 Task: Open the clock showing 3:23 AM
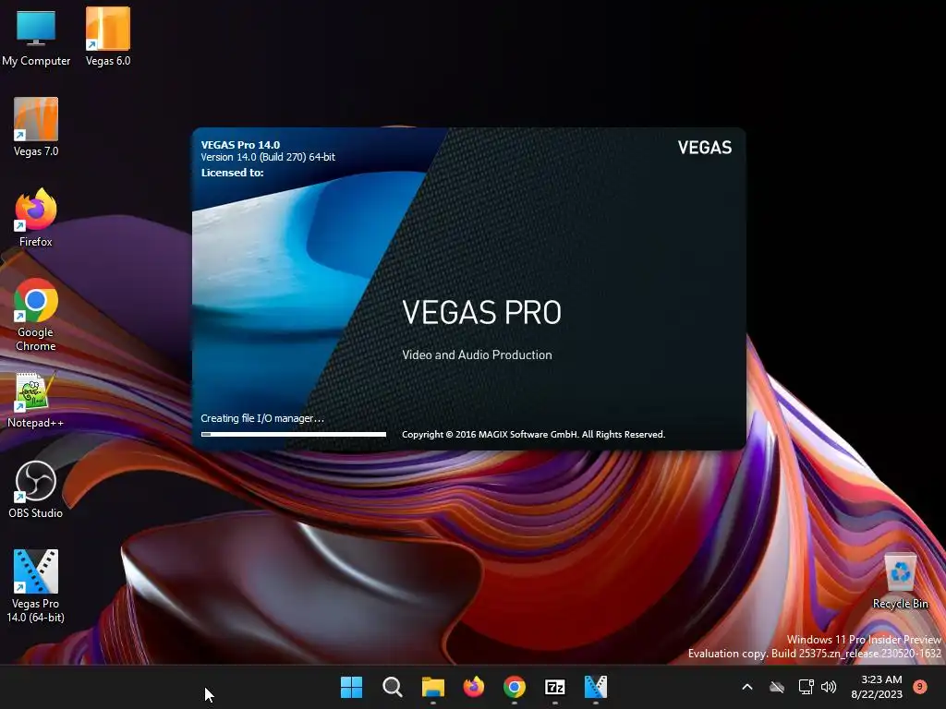tap(877, 687)
